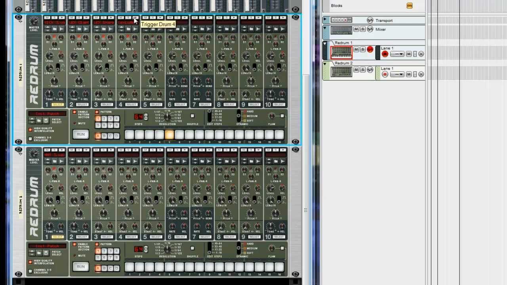Mute the Mixer track
The image size is (507, 285).
click(356, 29)
